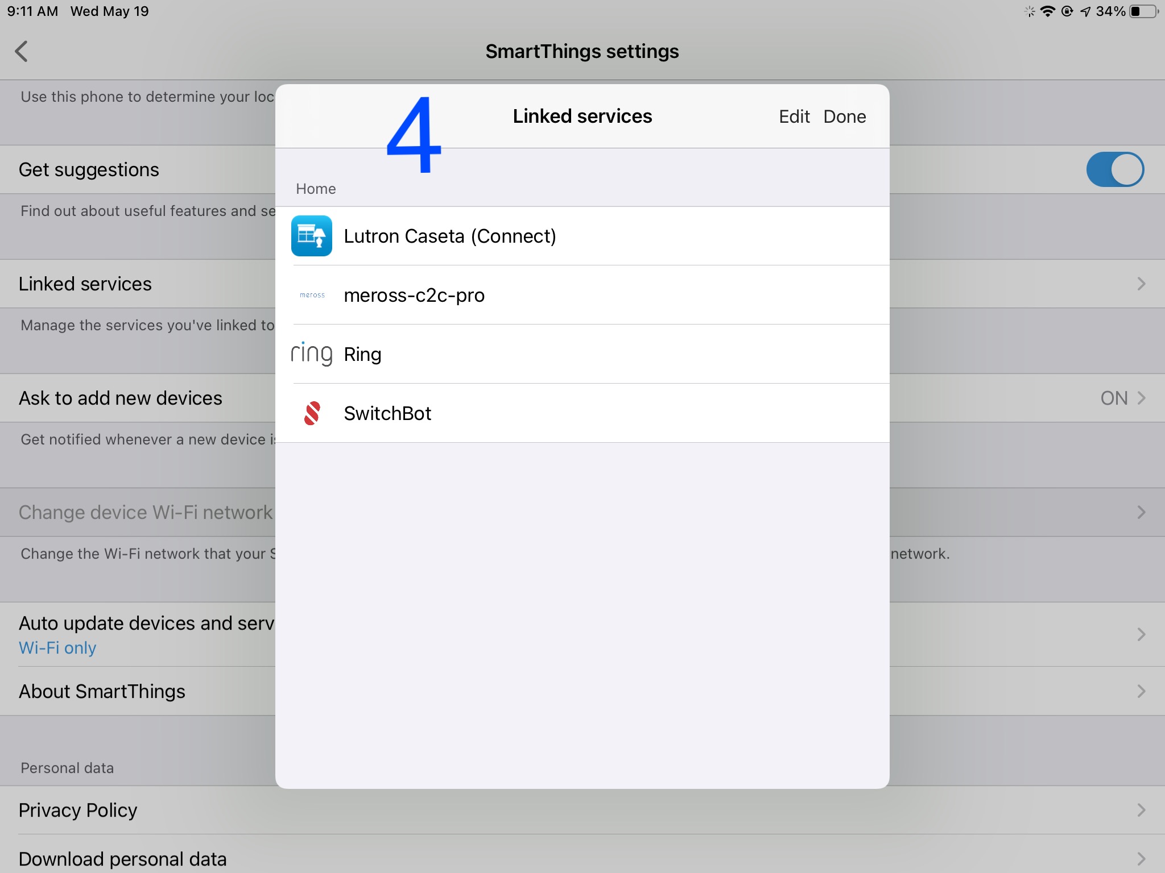Tap Ask to add new devices label
The width and height of the screenshot is (1165, 873).
click(121, 398)
